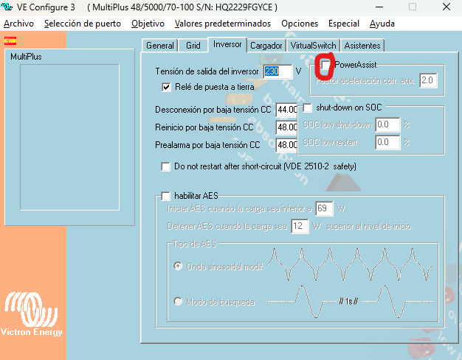Check Do not restart after short-circuit
462x360 pixels.
165,166
